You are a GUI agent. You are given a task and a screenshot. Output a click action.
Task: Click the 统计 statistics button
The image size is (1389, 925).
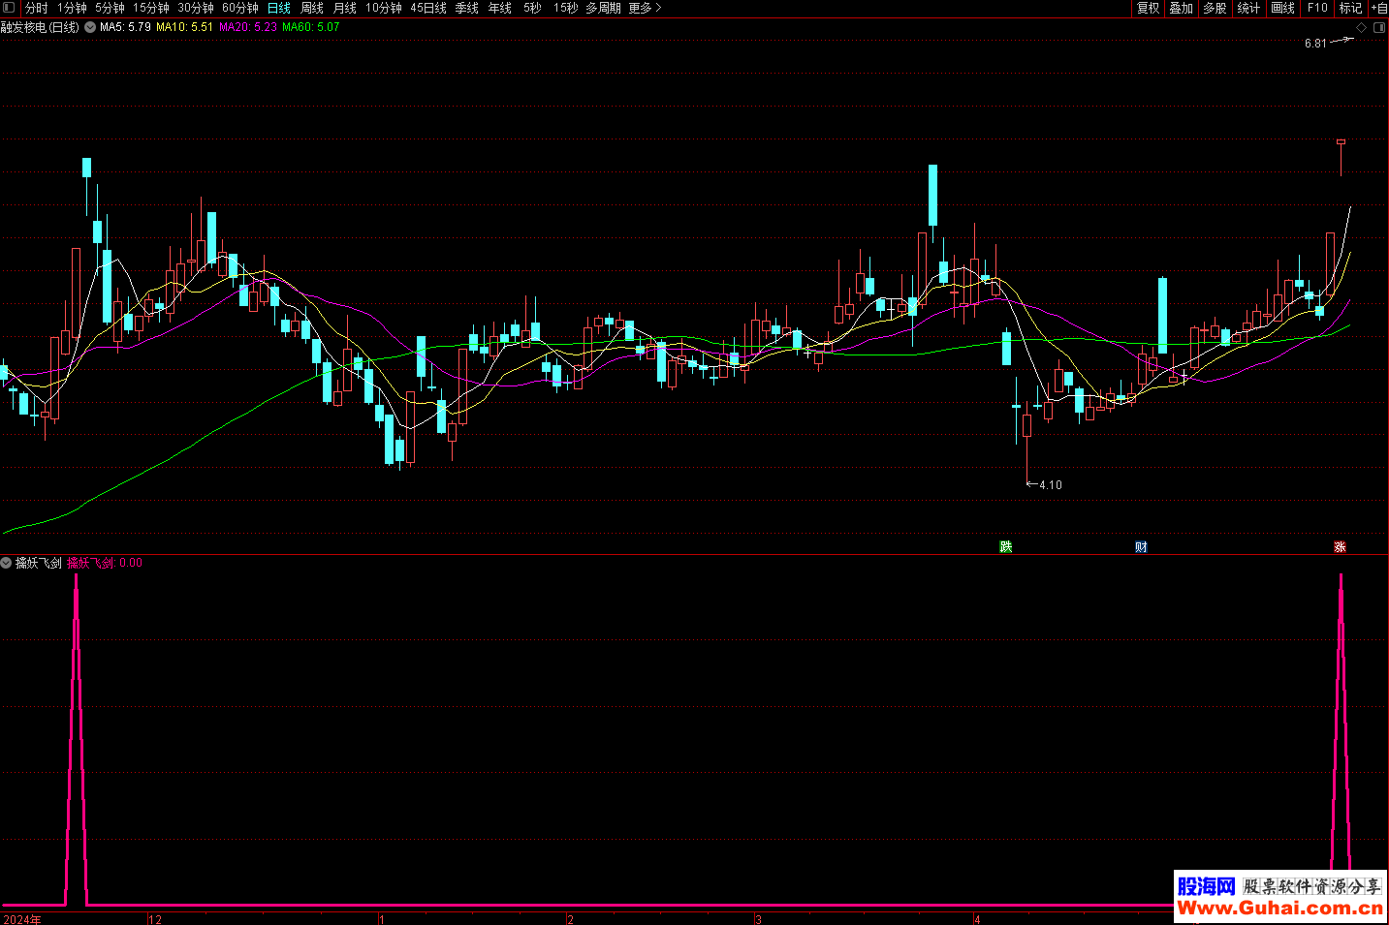tap(1249, 8)
